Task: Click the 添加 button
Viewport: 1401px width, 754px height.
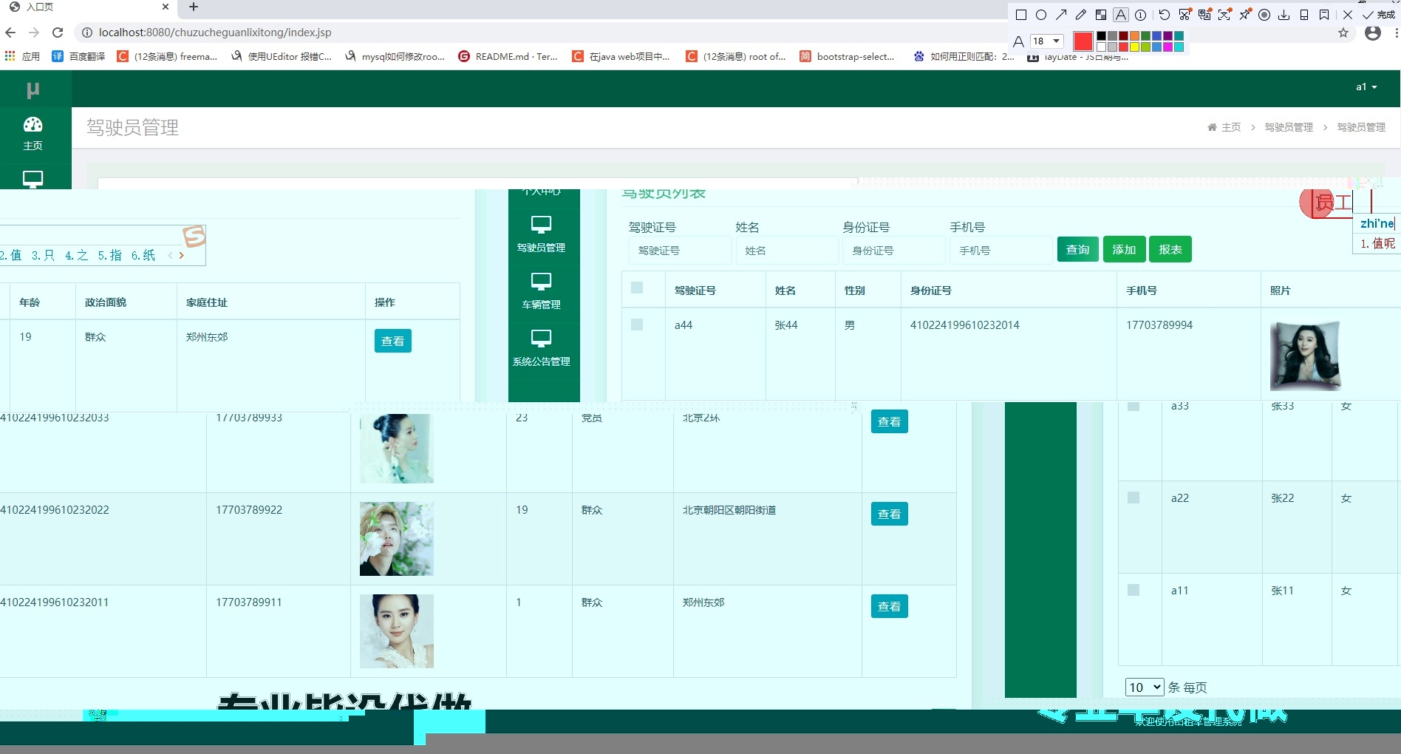Action: pos(1124,250)
